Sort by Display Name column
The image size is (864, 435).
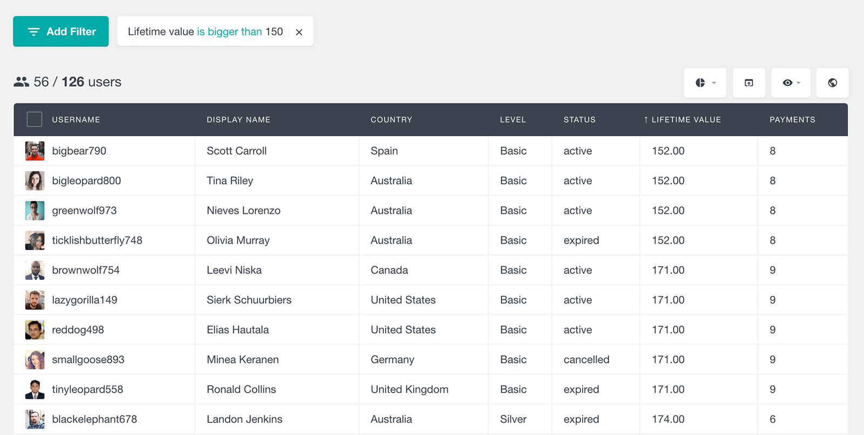(x=239, y=120)
